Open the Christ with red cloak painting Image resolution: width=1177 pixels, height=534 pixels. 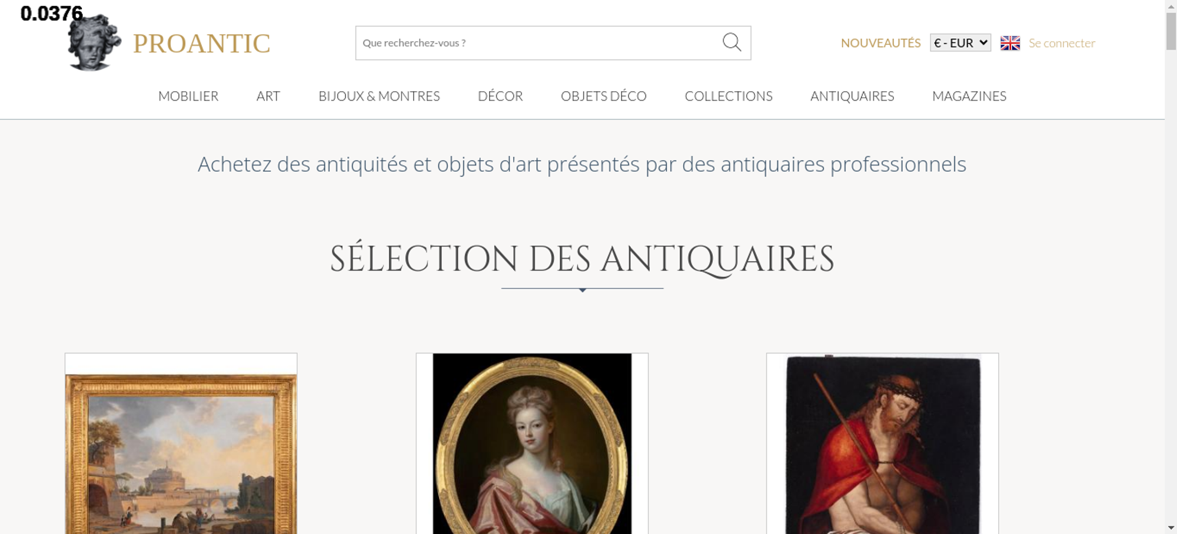882,447
